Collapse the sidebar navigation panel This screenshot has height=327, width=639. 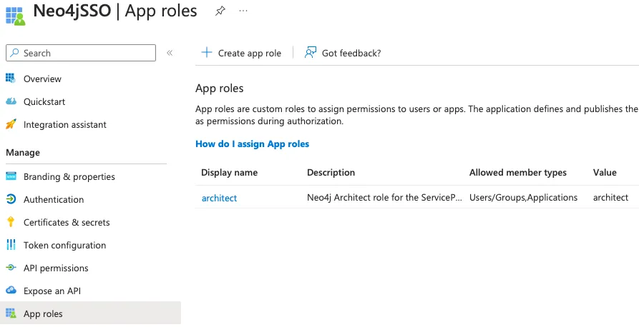coord(170,53)
